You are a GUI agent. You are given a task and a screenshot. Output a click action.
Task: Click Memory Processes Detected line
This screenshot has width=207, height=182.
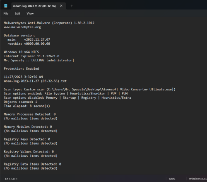pos(30,114)
